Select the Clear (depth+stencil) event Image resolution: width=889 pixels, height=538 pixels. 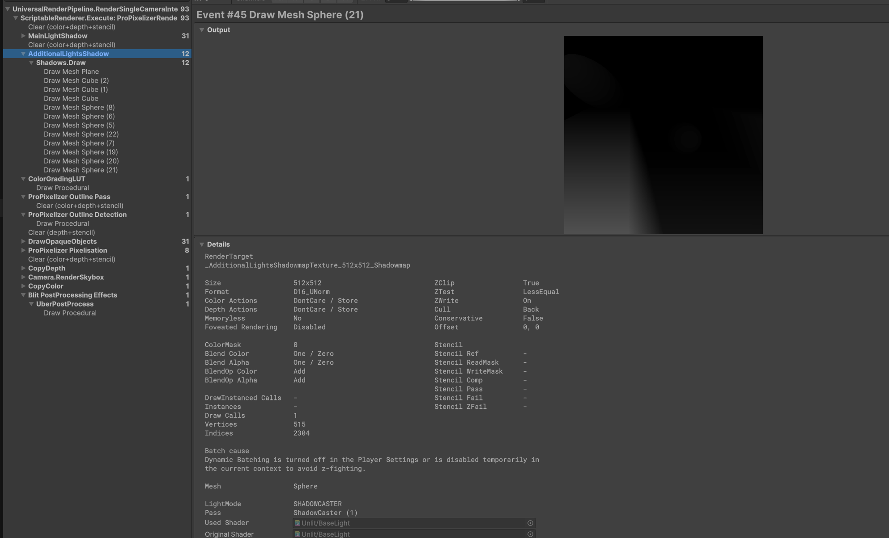coord(61,232)
